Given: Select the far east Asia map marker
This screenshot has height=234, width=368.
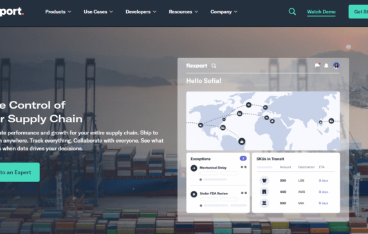Looking at the screenshot, I should pos(331,121).
